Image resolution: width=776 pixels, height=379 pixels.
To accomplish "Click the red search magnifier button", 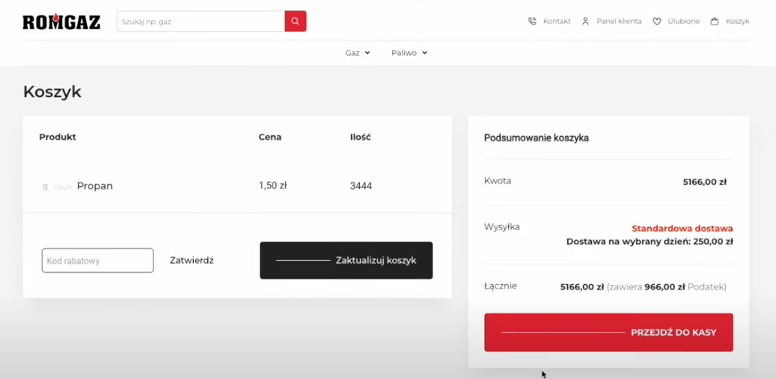I will [x=296, y=21].
